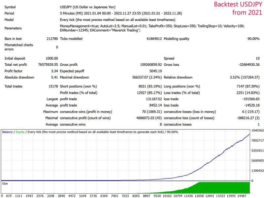Click the Short positions value 8031 (83.19%)
The height and width of the screenshot is (198, 264).
pyautogui.click(x=150, y=86)
